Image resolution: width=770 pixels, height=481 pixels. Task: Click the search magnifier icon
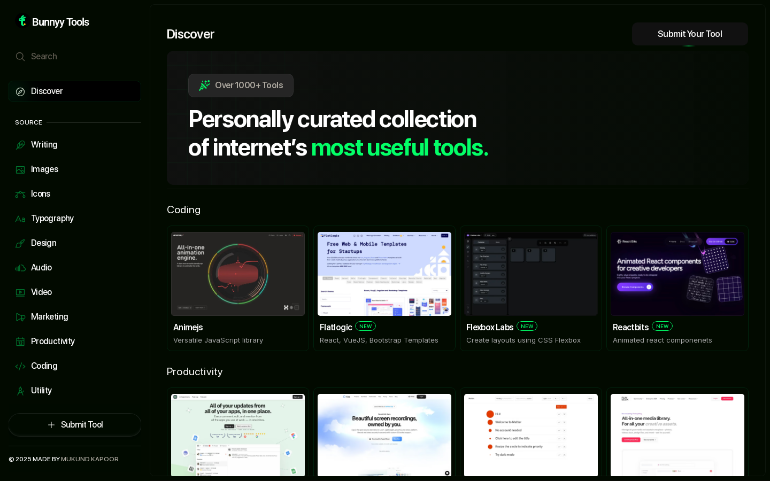point(20,57)
